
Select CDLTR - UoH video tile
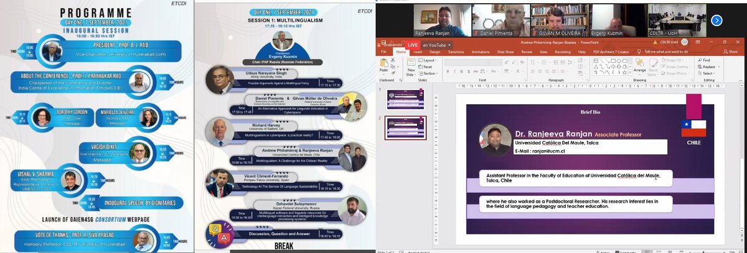[x=679, y=20]
